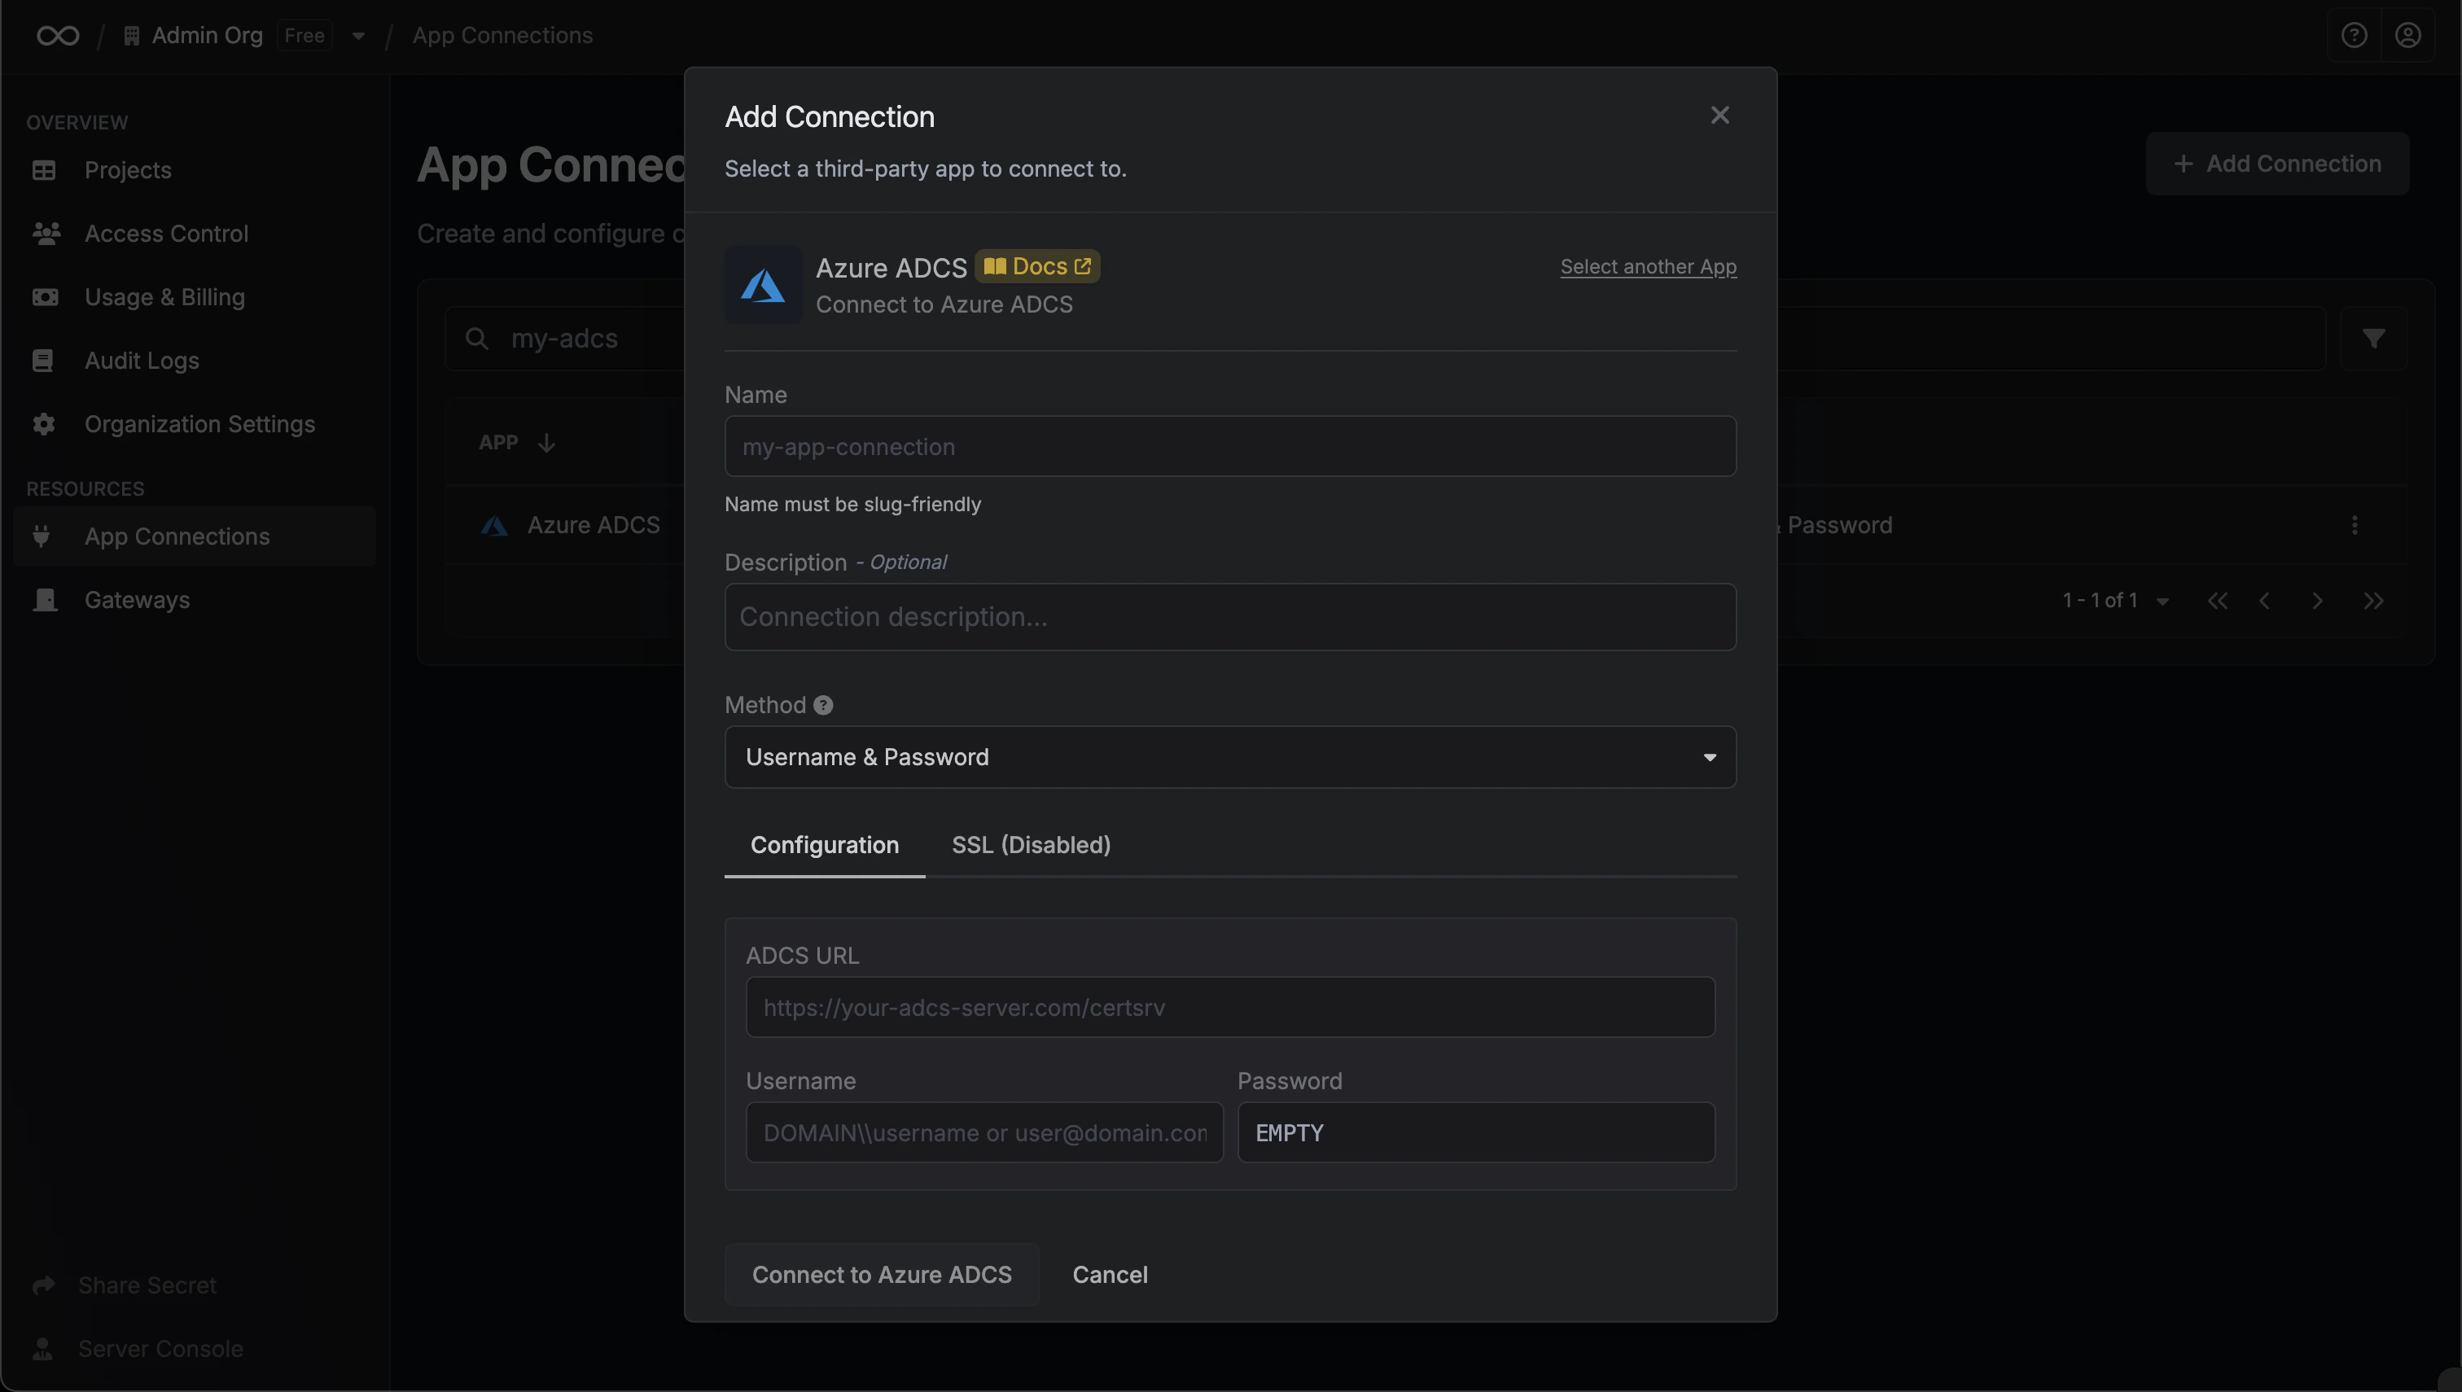Click the Access Control people icon
Screen dimensions: 2462x1392
46,234
